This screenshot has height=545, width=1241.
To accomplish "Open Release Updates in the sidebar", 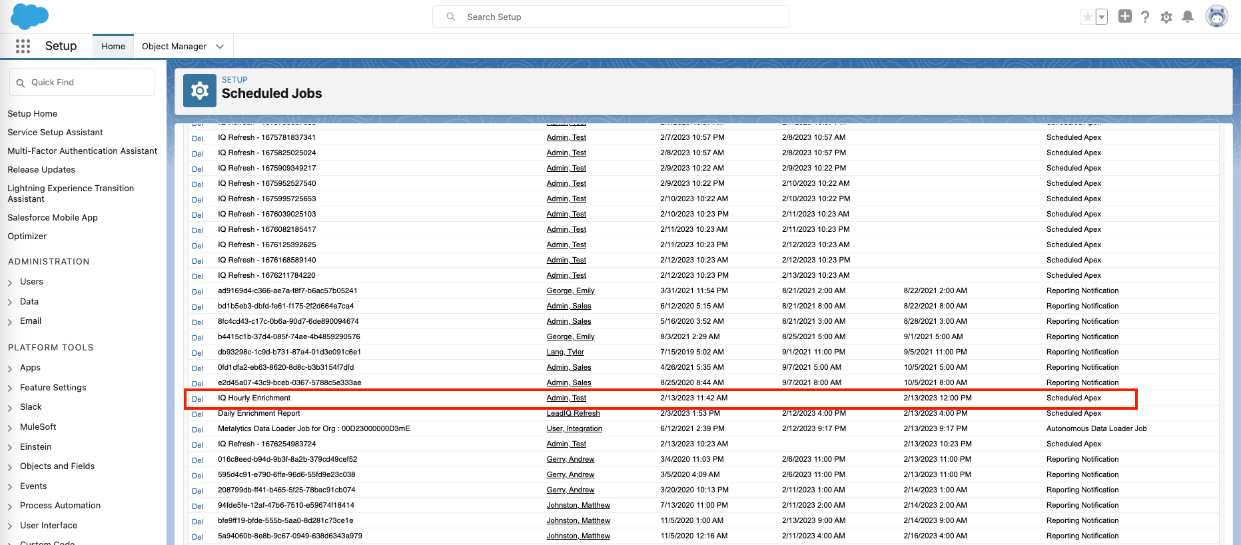I will [x=41, y=170].
